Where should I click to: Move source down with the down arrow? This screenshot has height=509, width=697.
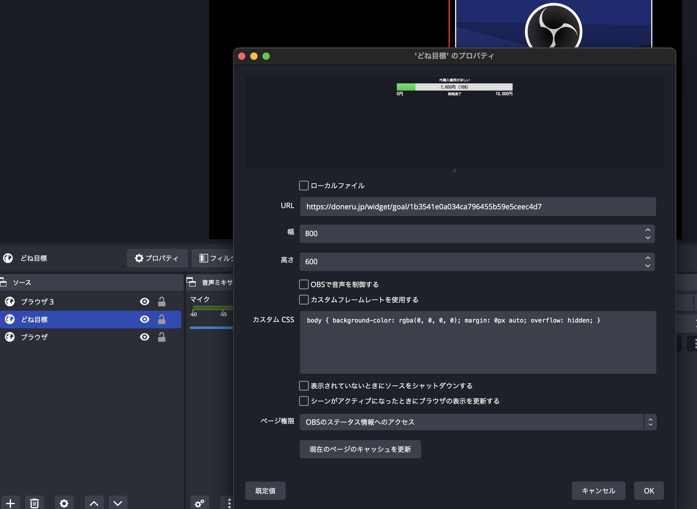(x=118, y=503)
